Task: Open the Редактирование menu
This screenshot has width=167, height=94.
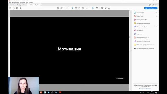Action: tap(16, 3)
